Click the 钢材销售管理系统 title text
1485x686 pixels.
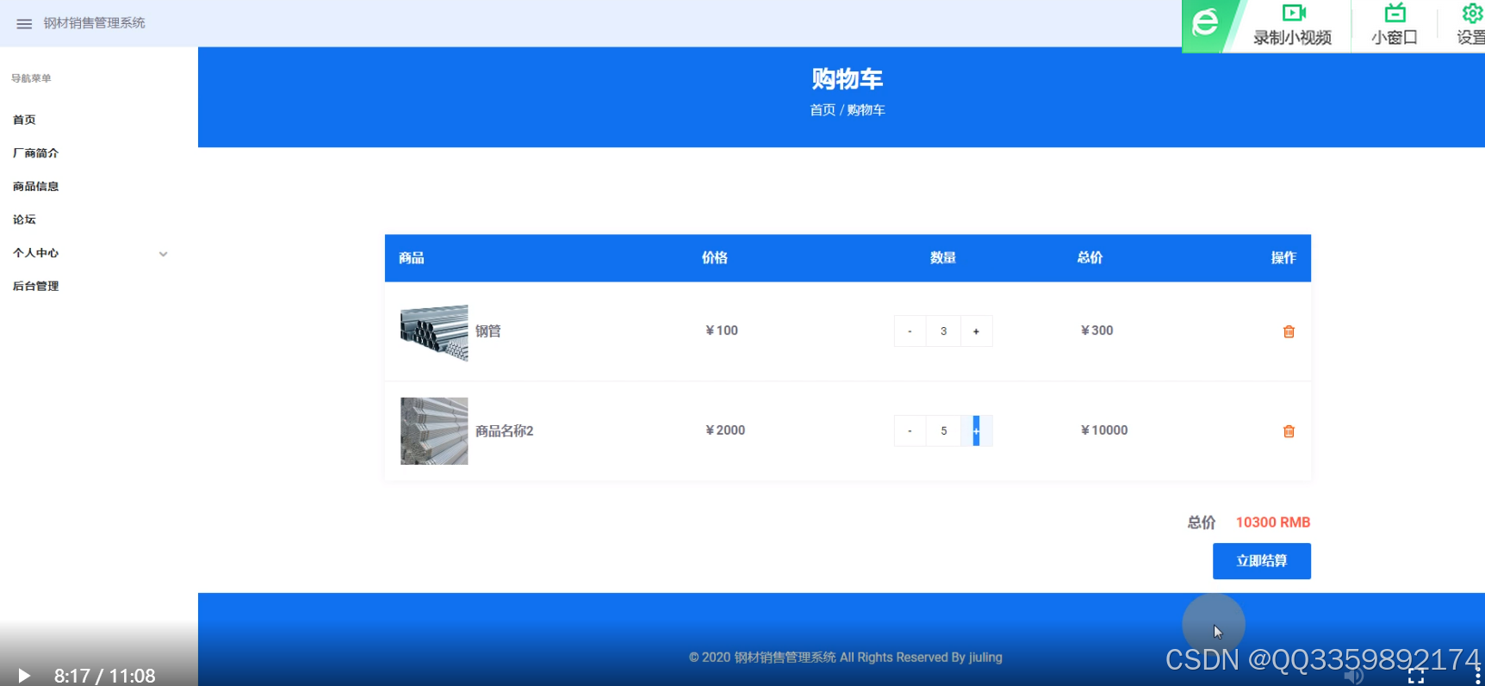[x=95, y=23]
